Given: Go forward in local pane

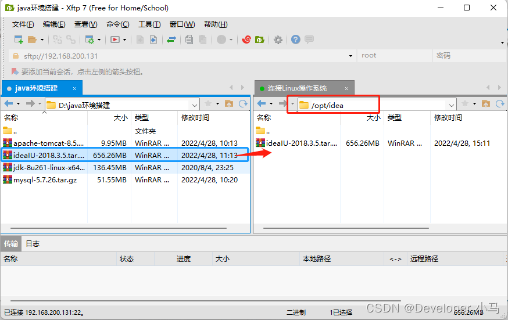Looking at the screenshot, I should coord(30,103).
